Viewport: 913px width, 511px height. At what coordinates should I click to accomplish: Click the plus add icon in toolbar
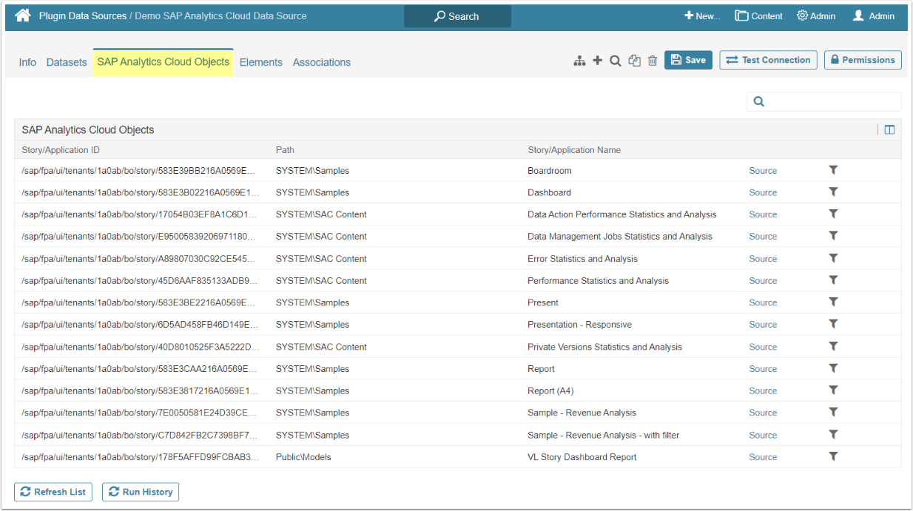(598, 61)
